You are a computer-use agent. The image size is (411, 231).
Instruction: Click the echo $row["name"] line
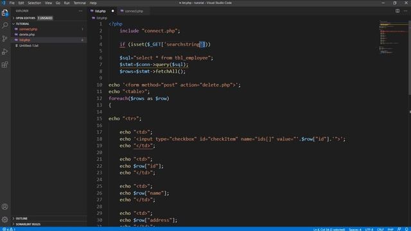(x=144, y=193)
